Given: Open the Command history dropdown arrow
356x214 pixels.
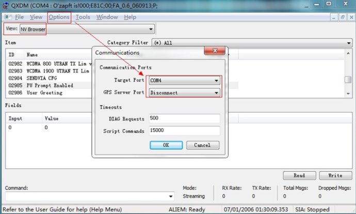Looking at the screenshot, I should [x=171, y=196].
